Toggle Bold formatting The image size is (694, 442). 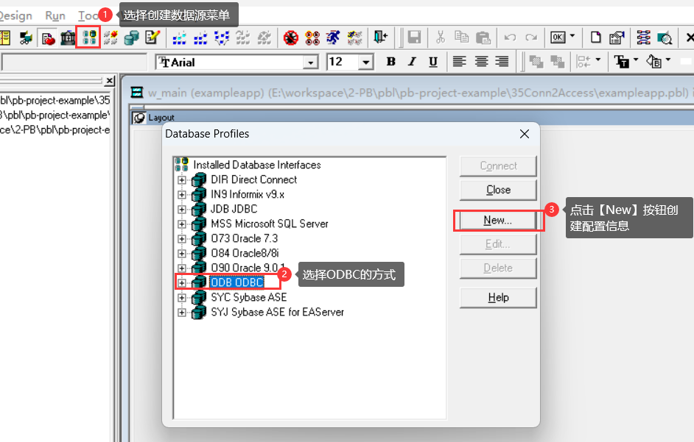(390, 62)
